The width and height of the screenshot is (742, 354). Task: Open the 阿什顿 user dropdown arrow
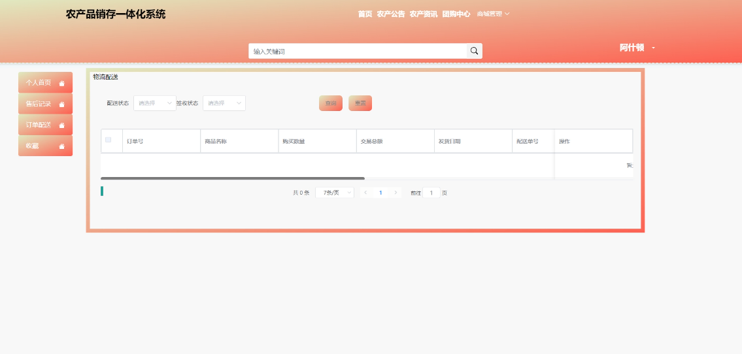[654, 48]
